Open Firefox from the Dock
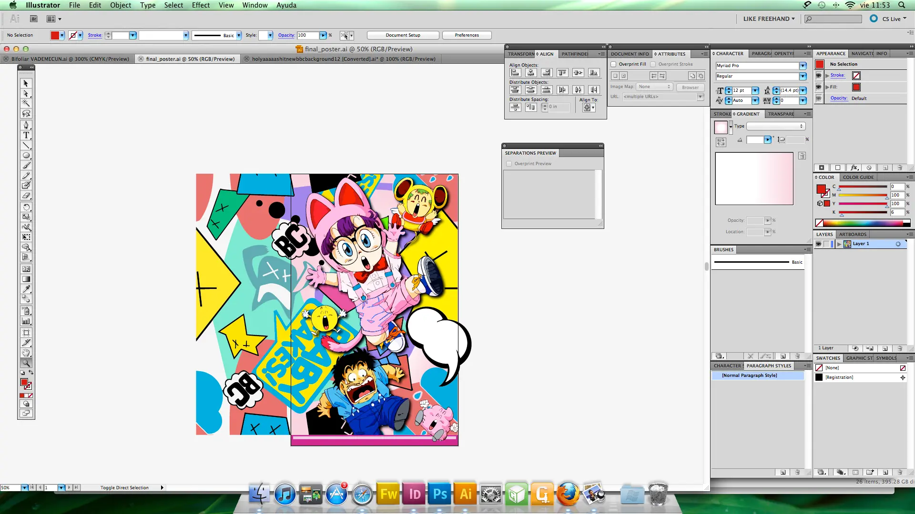The width and height of the screenshot is (915, 514). pos(568,494)
